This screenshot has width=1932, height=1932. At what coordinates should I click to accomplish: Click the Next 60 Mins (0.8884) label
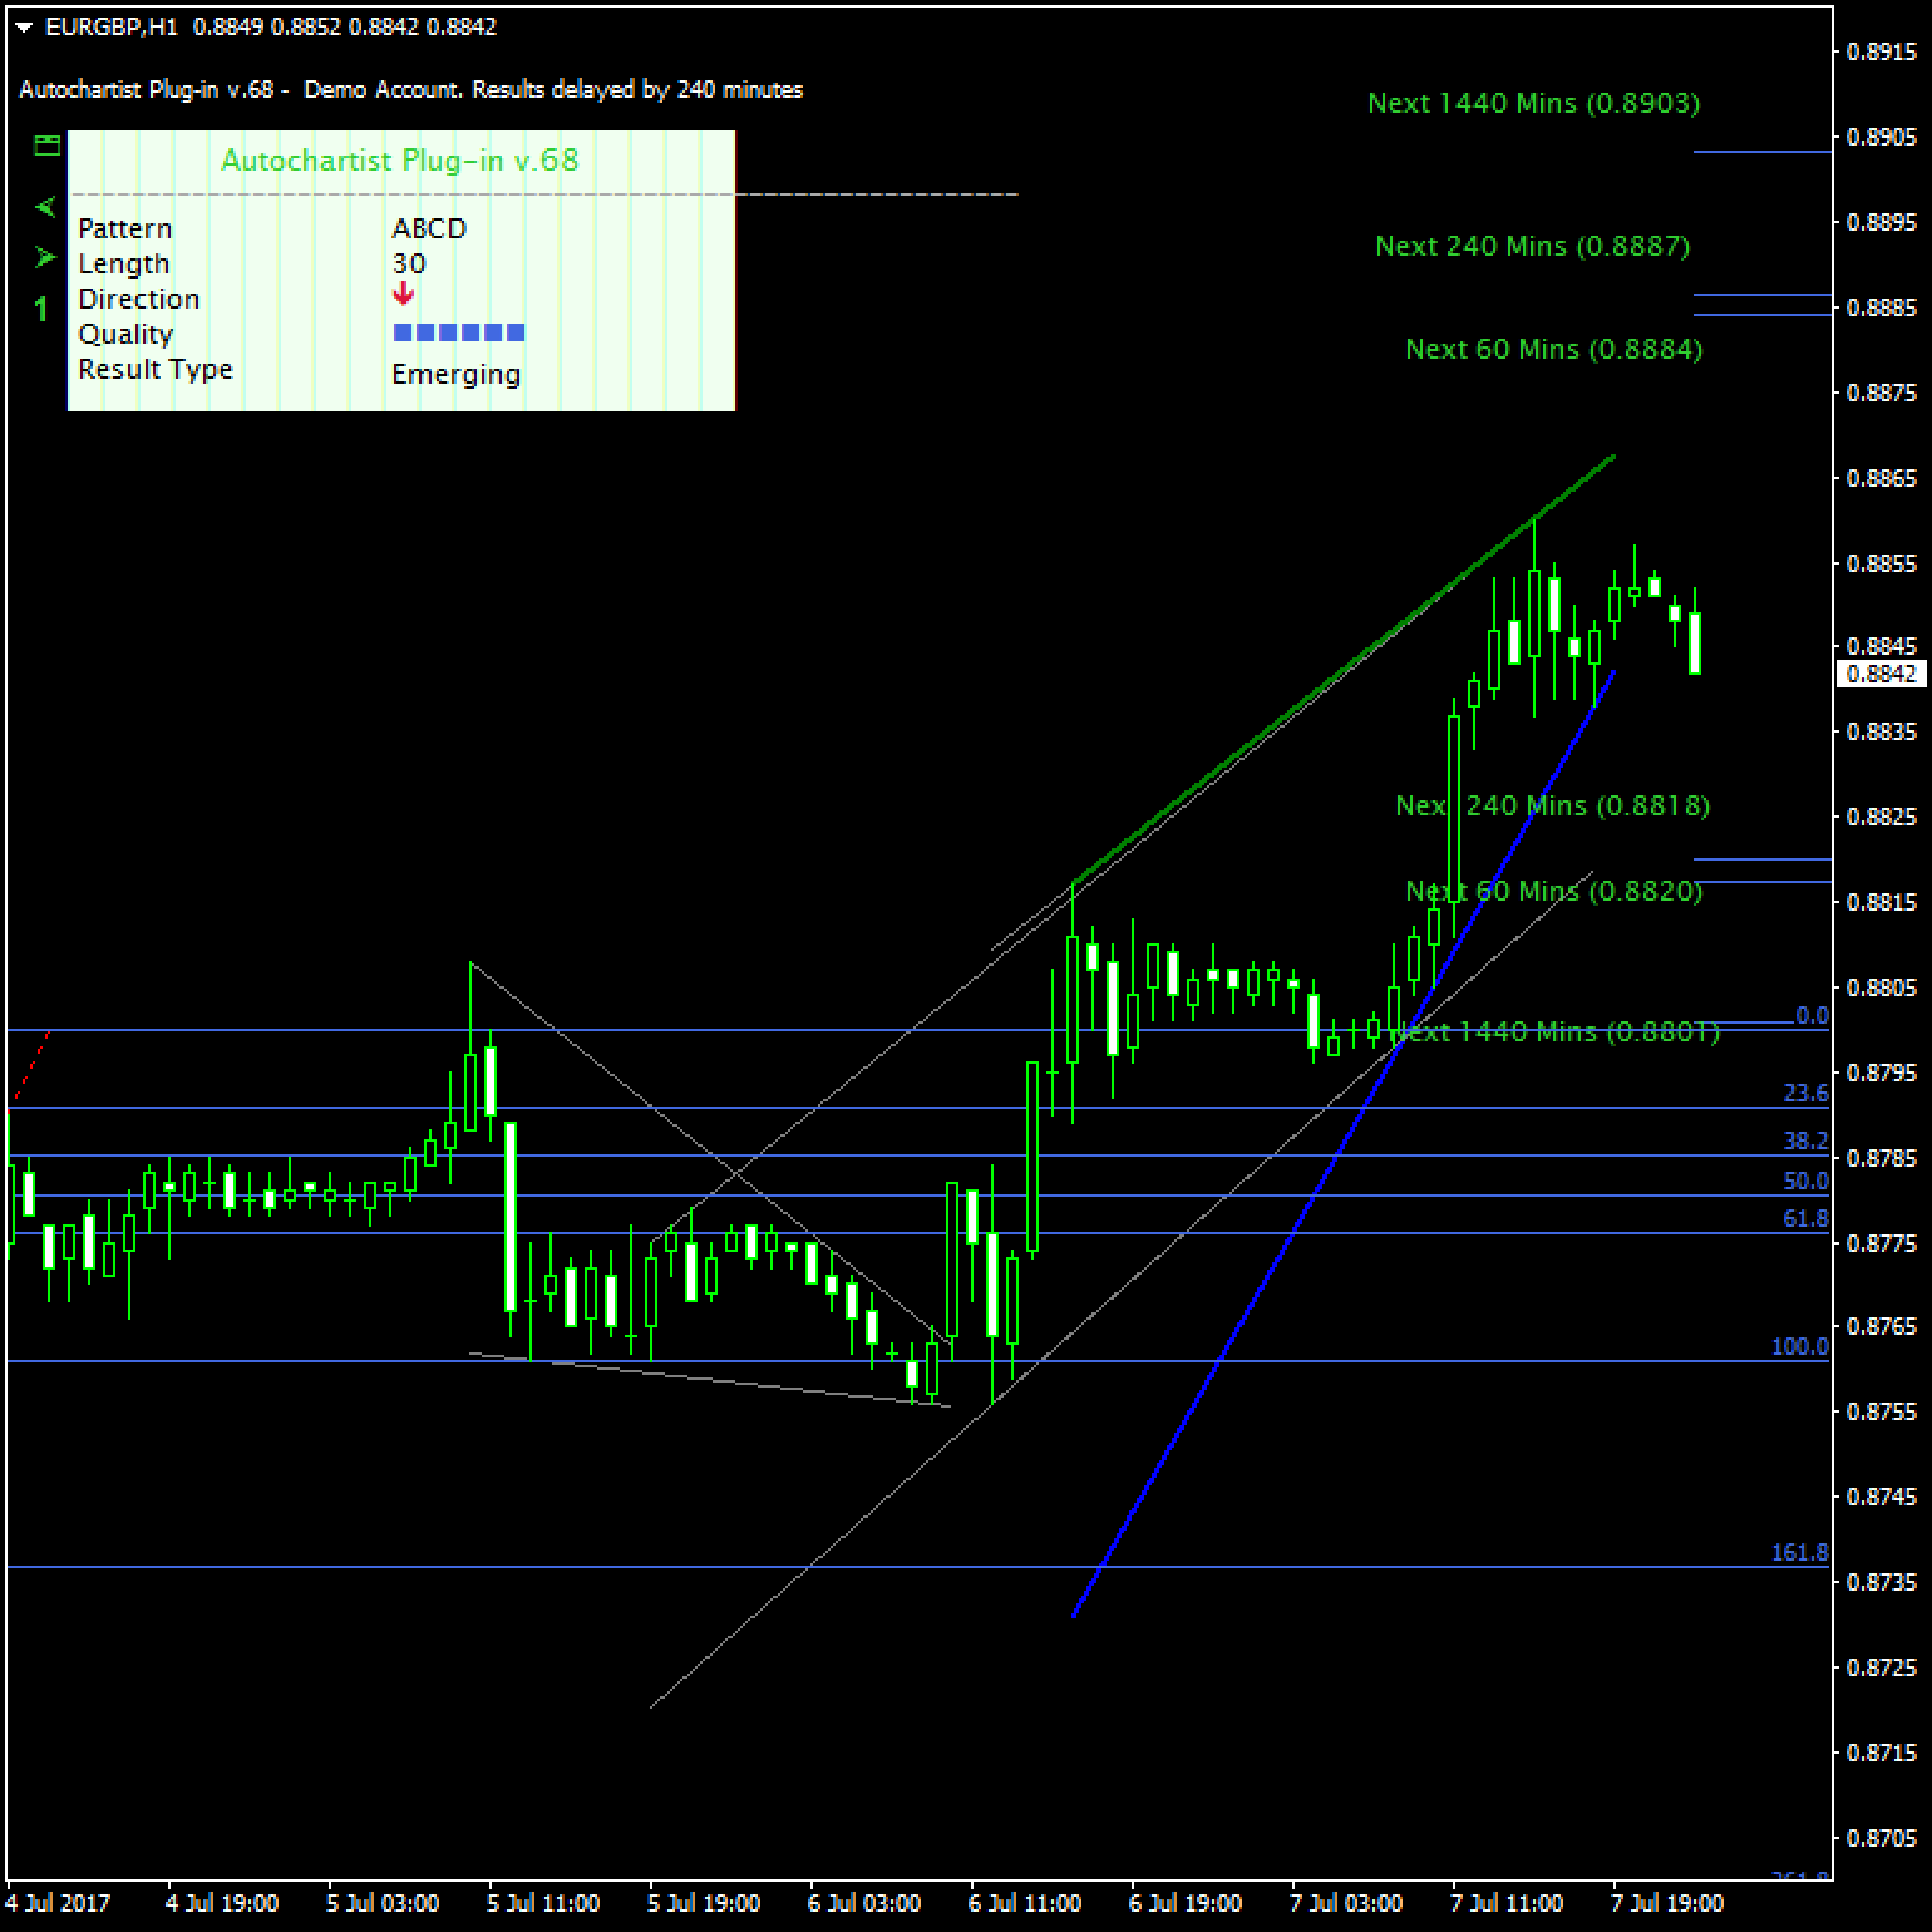point(1553,349)
